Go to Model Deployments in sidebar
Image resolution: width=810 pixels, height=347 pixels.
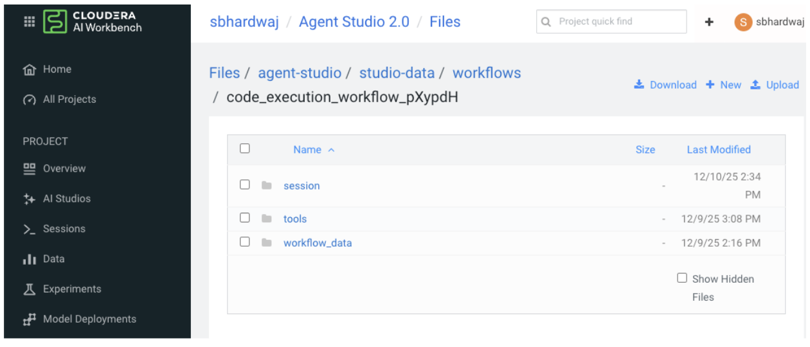point(89,319)
